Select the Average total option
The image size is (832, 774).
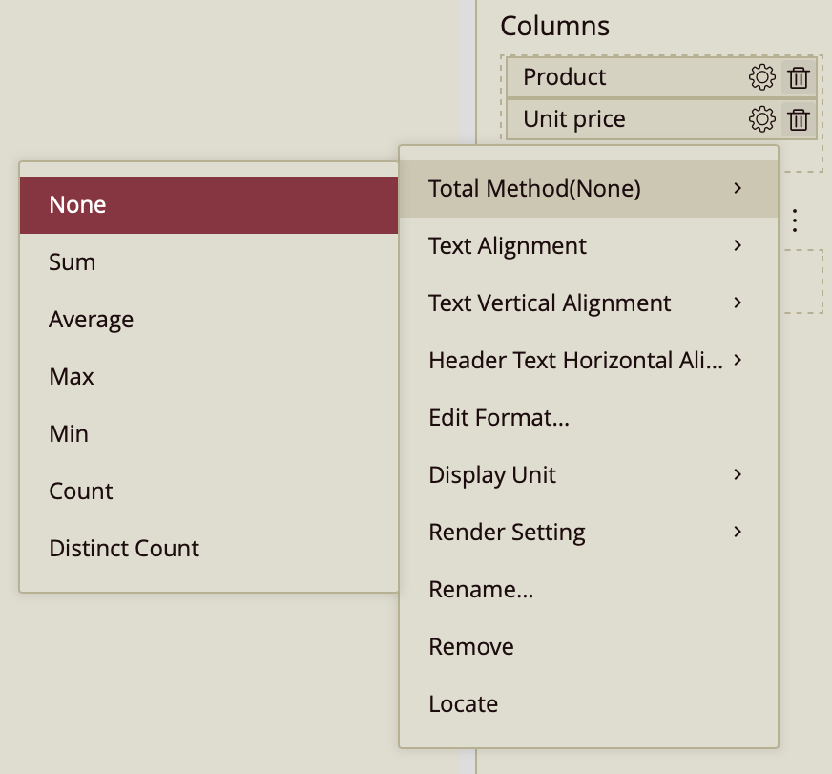coord(208,320)
